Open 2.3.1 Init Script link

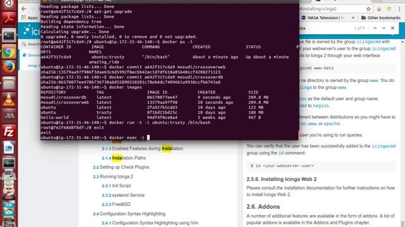click(116, 185)
